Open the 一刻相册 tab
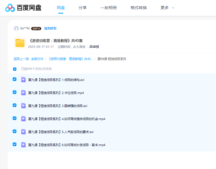This screenshot has height=169, width=216. click(109, 8)
